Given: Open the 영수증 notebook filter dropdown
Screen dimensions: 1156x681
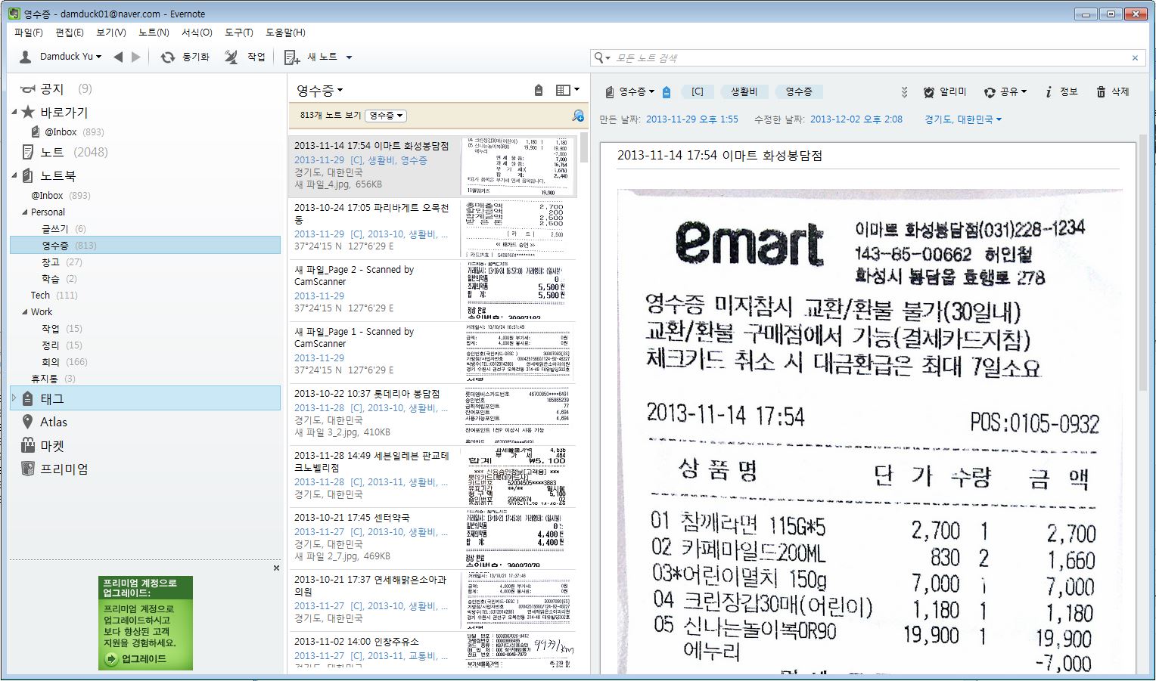Looking at the screenshot, I should (x=386, y=116).
